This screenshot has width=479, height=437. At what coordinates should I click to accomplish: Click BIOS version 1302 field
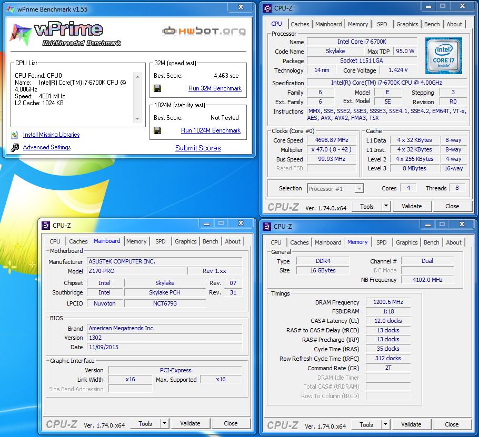[164, 338]
